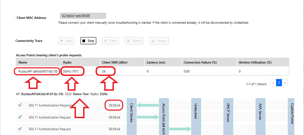Click the Latency (ms) column header
Screen dimensions: 304x135
click(x=163, y=63)
